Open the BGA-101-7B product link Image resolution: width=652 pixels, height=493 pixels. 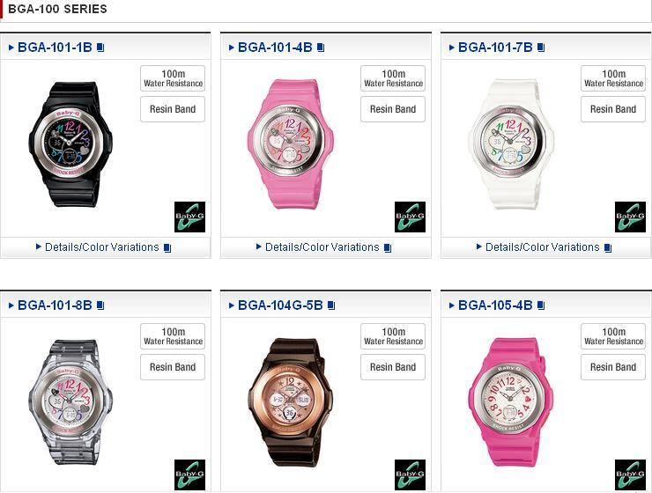coord(495,48)
